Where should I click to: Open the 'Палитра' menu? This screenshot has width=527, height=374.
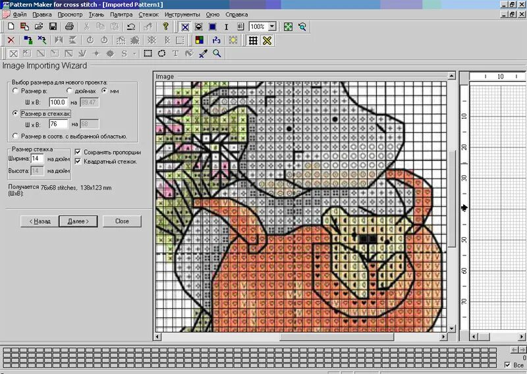coord(121,14)
